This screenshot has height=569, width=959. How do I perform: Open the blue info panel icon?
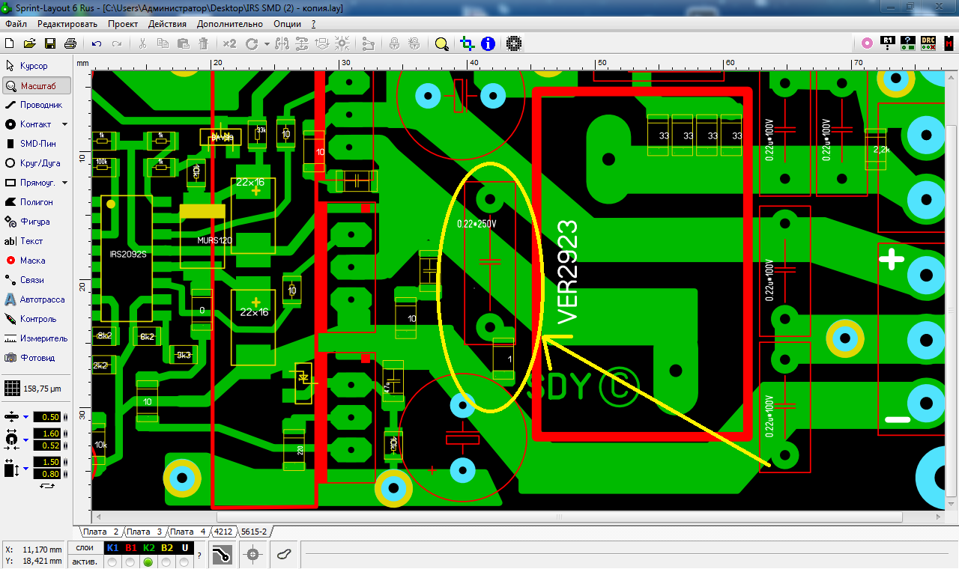point(488,43)
